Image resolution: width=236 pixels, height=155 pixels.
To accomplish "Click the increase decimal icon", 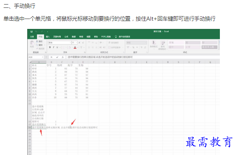I will pyautogui.click(x=141, y=48).
